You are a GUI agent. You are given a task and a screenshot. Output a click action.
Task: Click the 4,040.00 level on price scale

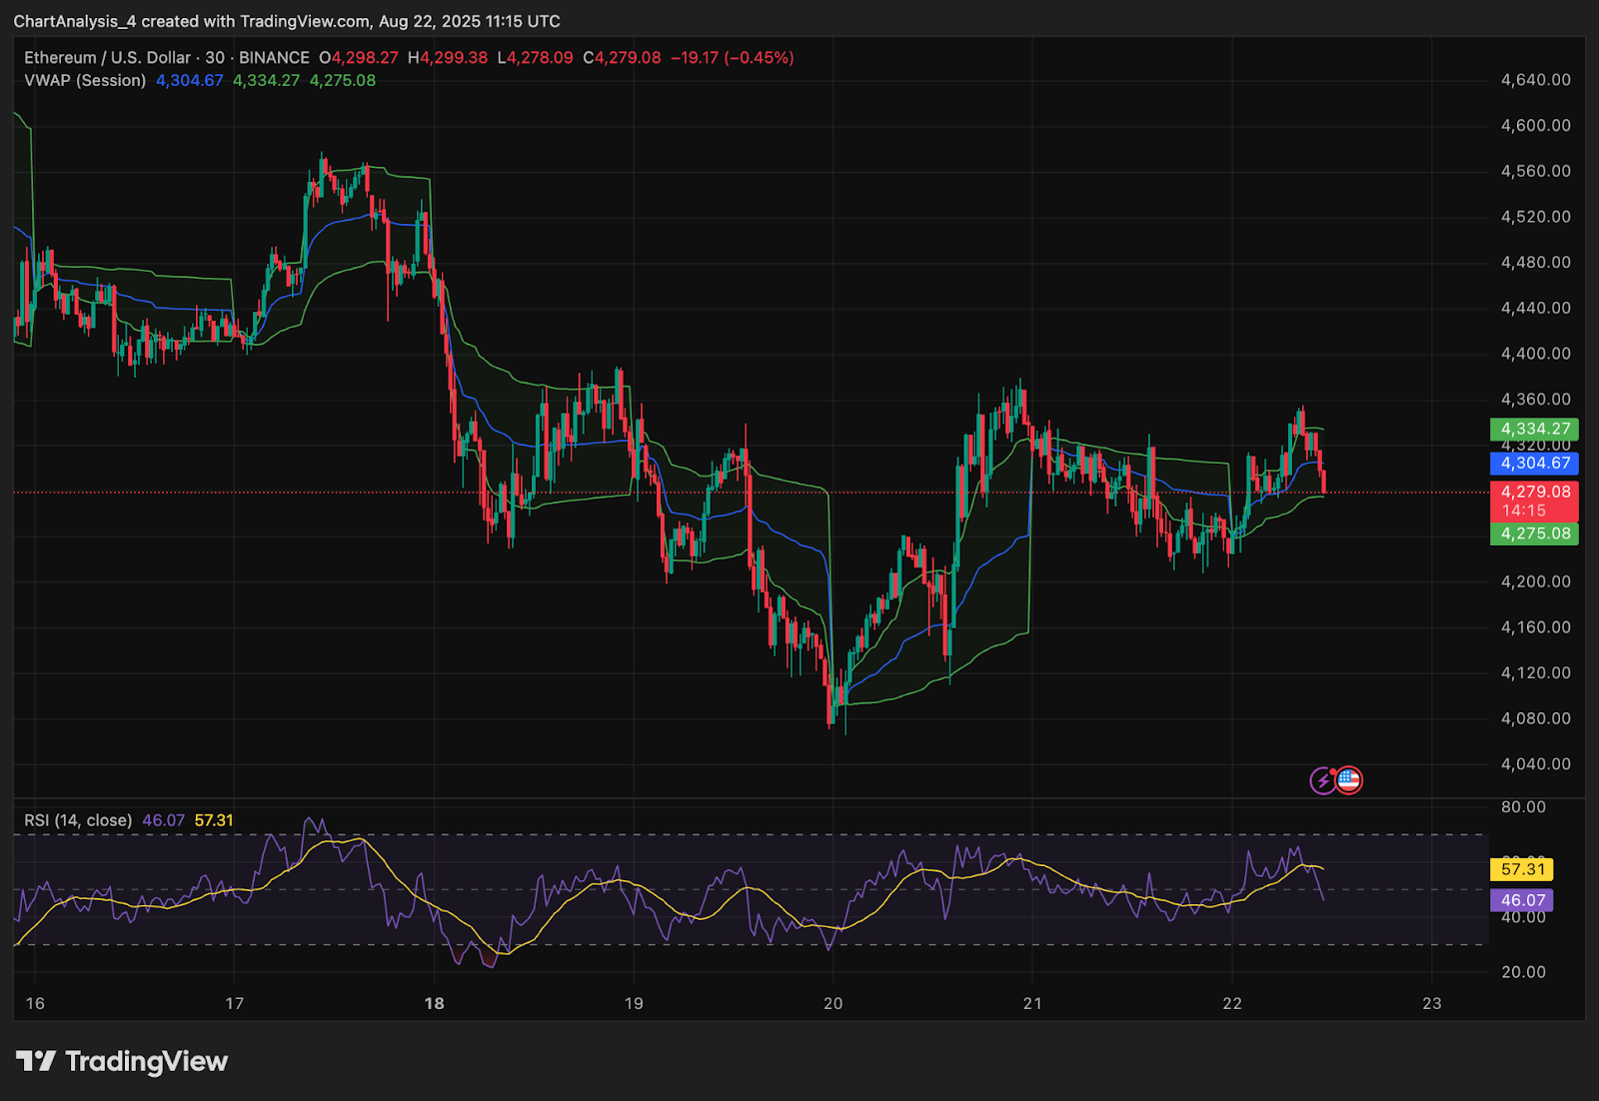point(1535,764)
